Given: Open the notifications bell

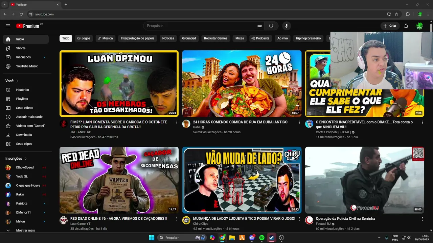Looking at the screenshot, I should (406, 26).
